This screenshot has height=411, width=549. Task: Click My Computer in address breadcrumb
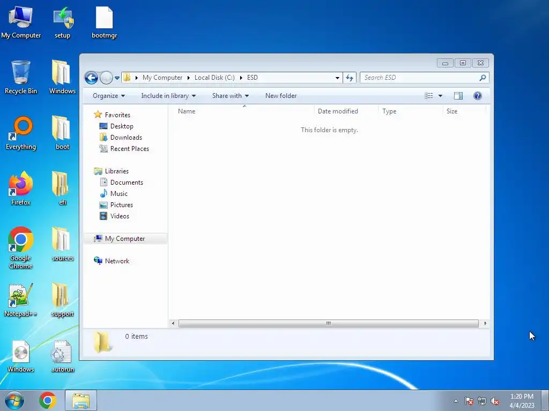click(162, 78)
